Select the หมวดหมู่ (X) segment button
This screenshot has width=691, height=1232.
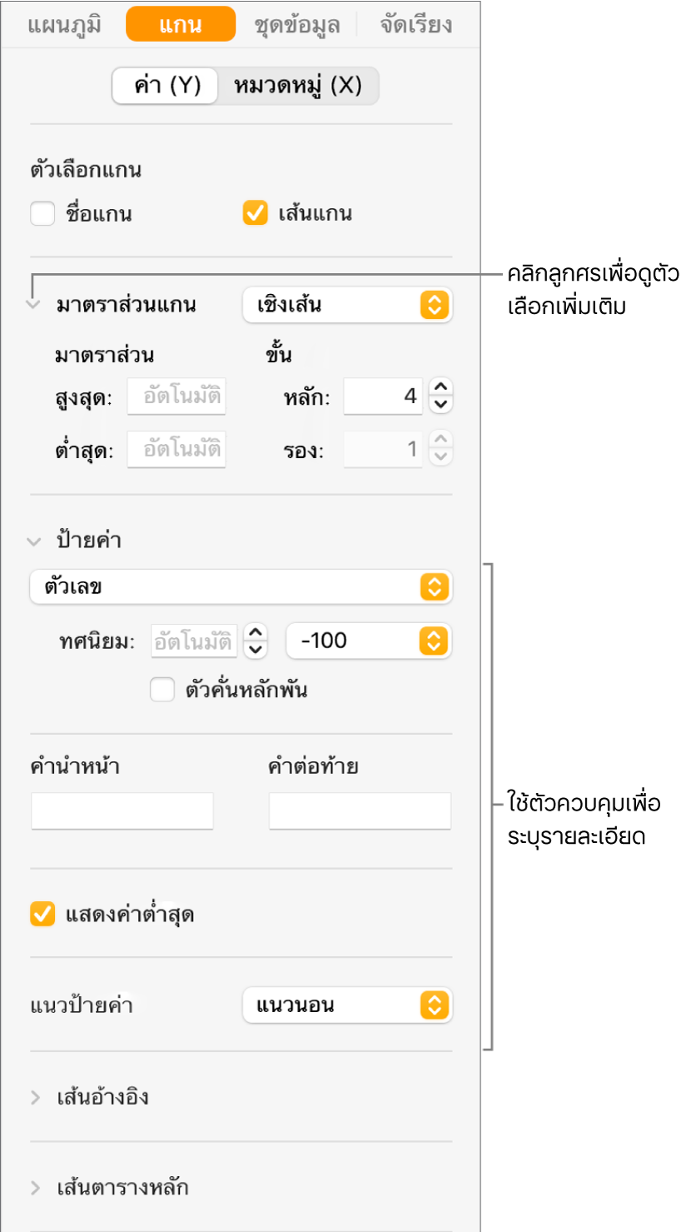[297, 87]
